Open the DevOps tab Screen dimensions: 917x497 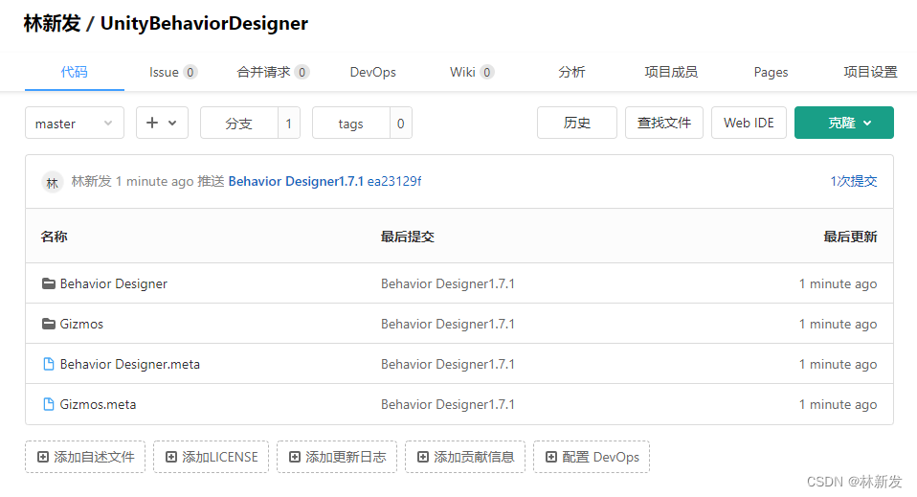pyautogui.click(x=372, y=72)
